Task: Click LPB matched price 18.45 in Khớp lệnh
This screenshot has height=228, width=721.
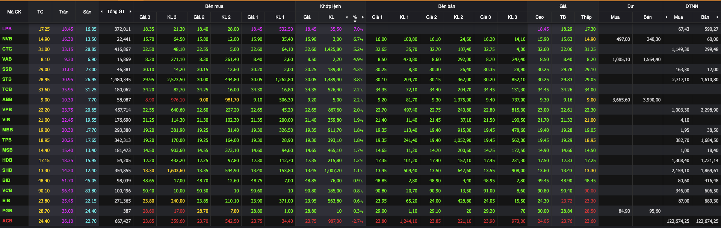Action: pos(311,29)
